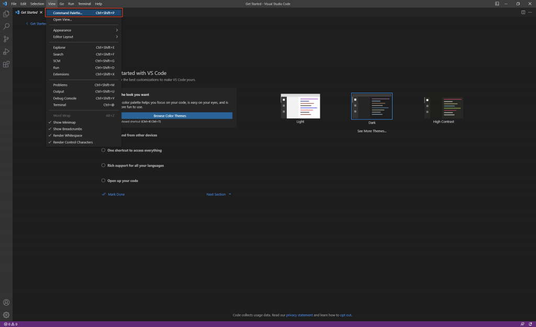Select Extensions in the View menu
Image resolution: width=536 pixels, height=327 pixels.
coord(84,74)
